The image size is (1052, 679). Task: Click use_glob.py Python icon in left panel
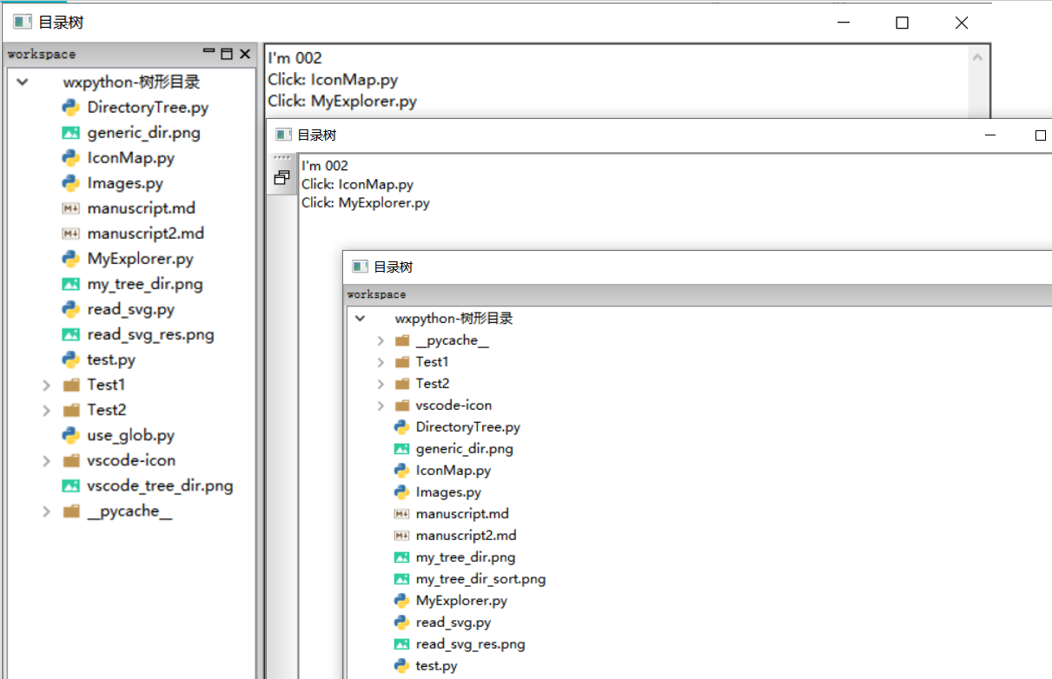click(70, 435)
